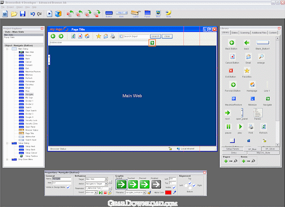Click the XP_Silver library button
Image resolution: width=285 pixels, height=207 pixels.
point(270,149)
